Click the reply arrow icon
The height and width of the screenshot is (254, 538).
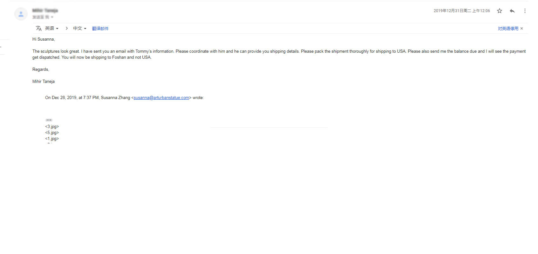(512, 11)
